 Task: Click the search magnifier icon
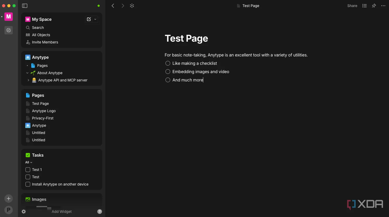[28, 28]
